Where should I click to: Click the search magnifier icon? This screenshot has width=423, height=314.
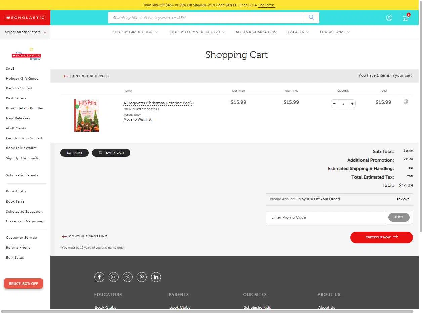[311, 17]
